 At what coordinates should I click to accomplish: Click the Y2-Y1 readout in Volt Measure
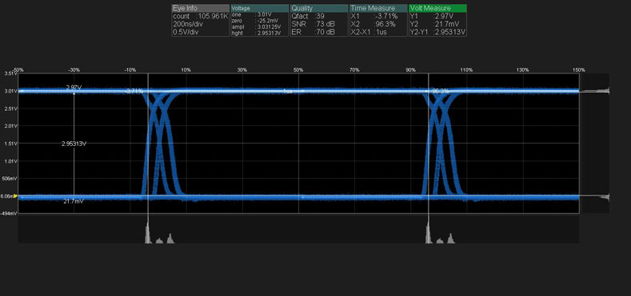tap(437, 32)
